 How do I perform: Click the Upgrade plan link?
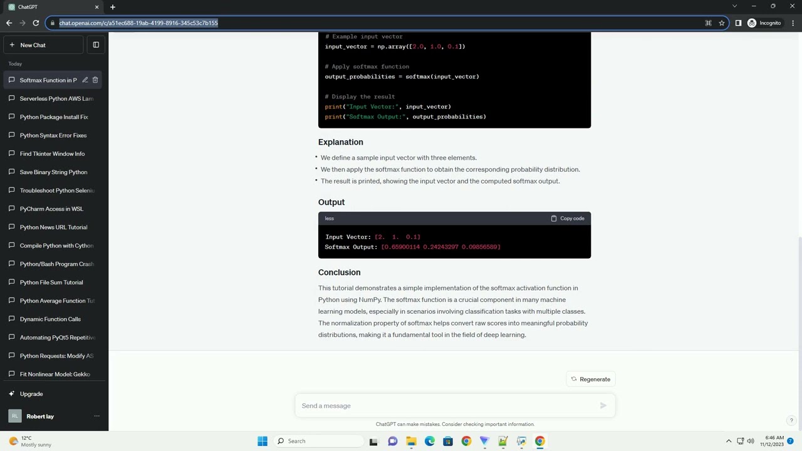coord(53,394)
